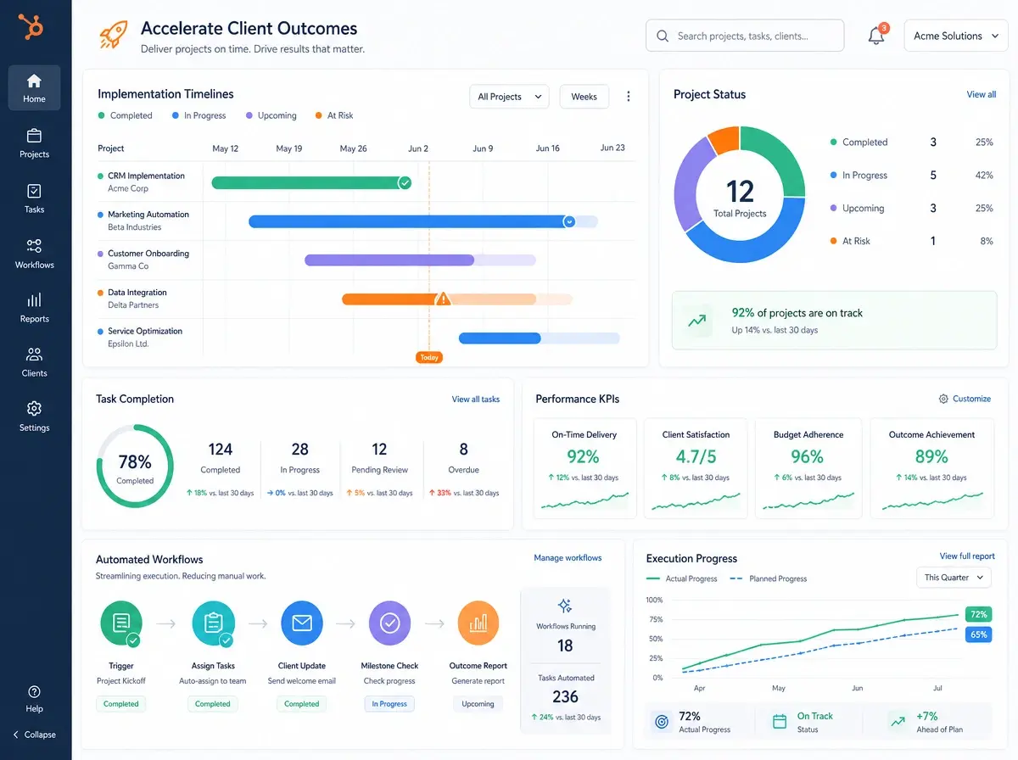Click the rocket icon beside the page title
Screen dimensions: 1018x760
pos(113,35)
